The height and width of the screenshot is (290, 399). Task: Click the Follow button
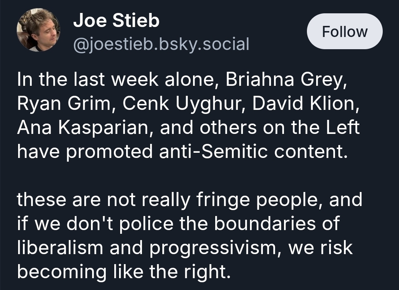344,31
